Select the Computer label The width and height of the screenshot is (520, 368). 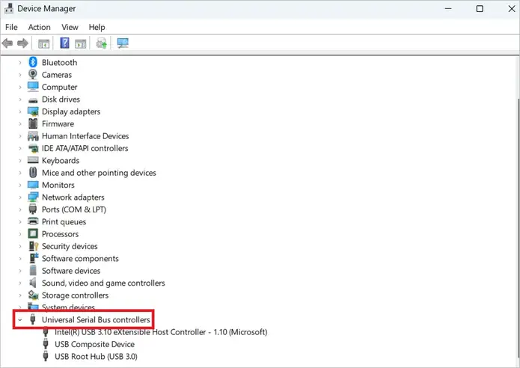(59, 87)
